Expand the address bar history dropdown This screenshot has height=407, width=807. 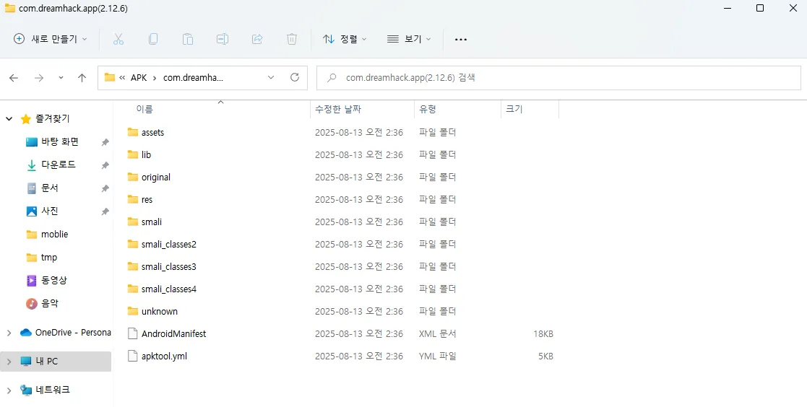coord(271,78)
